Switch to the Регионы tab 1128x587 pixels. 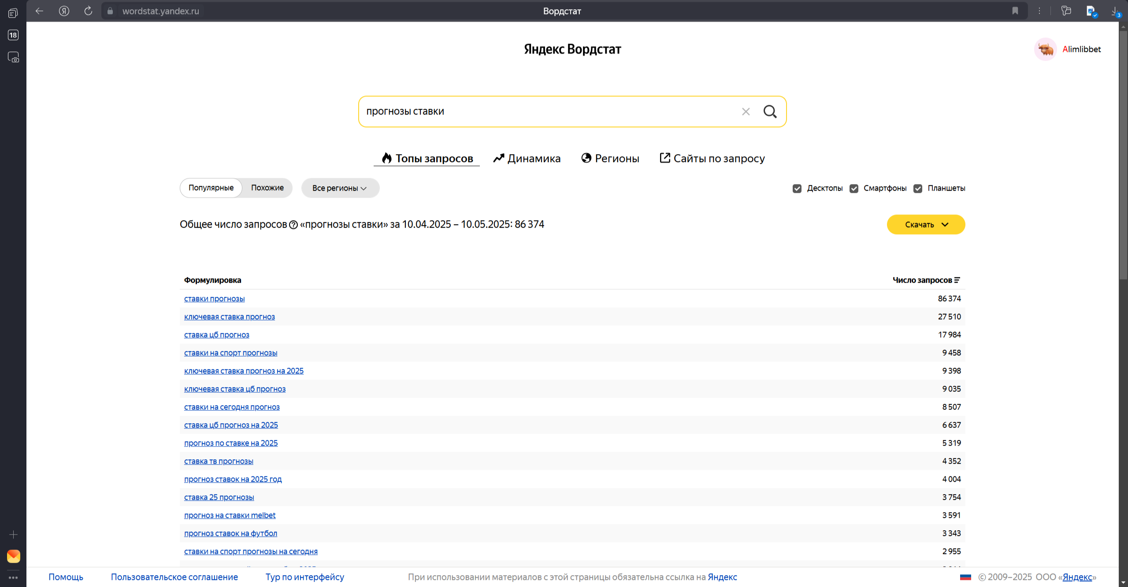tap(610, 159)
